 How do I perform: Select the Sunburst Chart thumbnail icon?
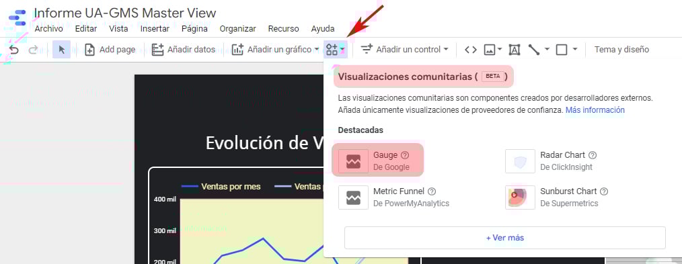[x=520, y=197]
